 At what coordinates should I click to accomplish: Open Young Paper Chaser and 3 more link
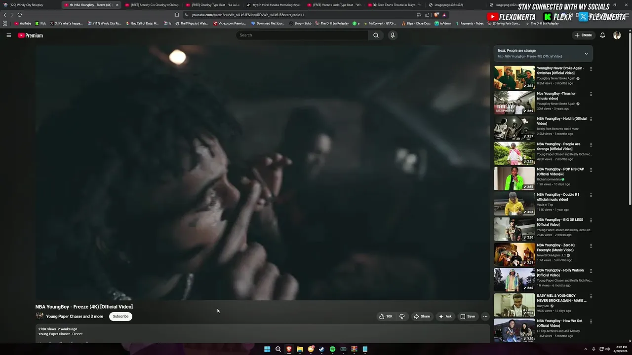(75, 317)
